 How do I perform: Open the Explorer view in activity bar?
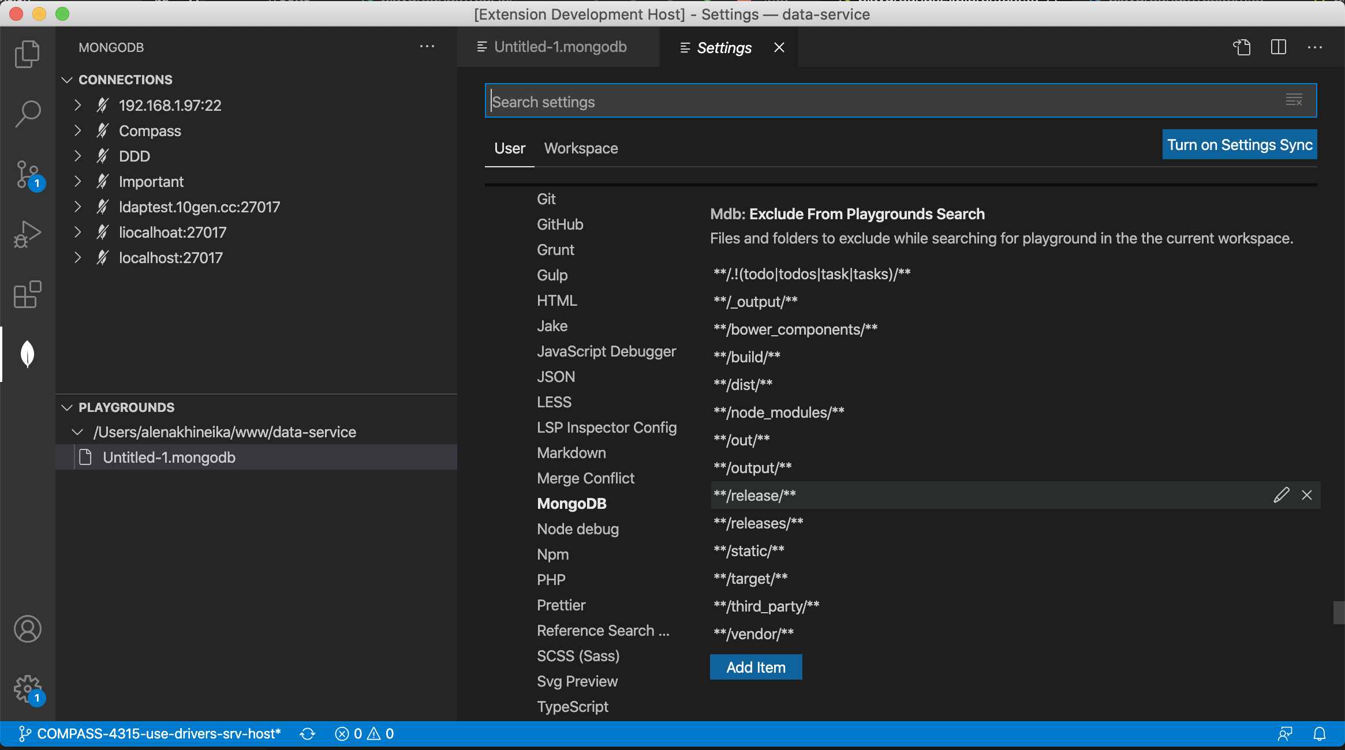pyautogui.click(x=27, y=54)
